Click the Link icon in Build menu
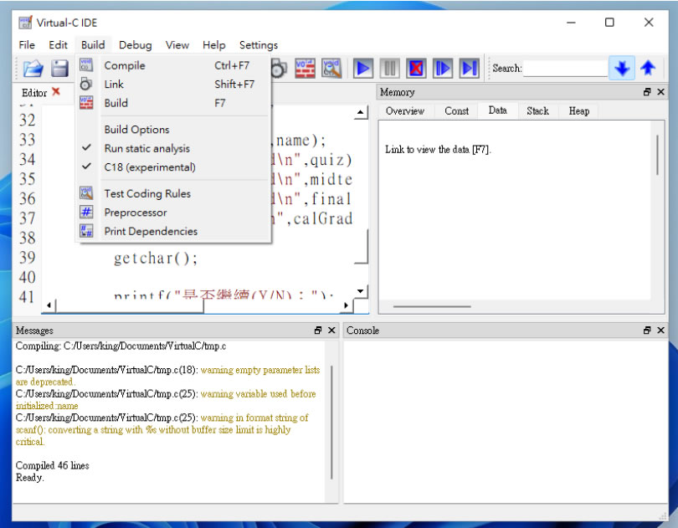This screenshot has height=528, width=678. [x=86, y=84]
